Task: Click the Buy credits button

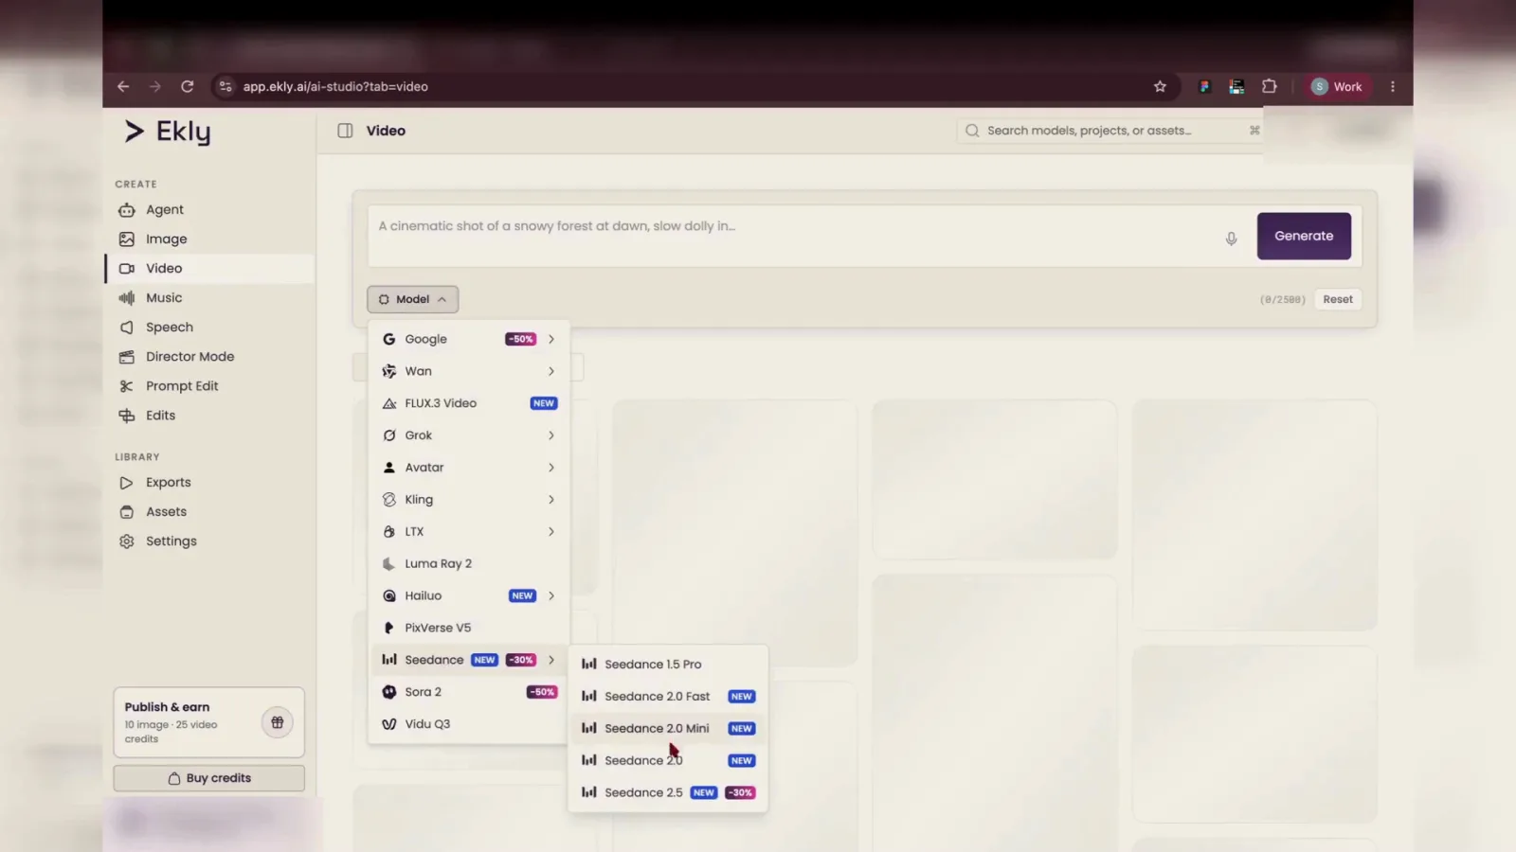Action: 209,778
